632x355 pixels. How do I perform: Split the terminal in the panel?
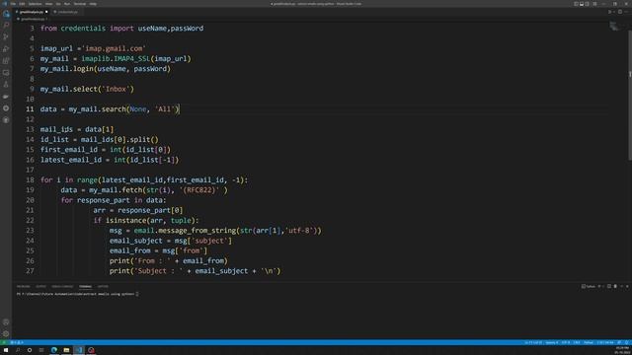pyautogui.click(x=609, y=286)
